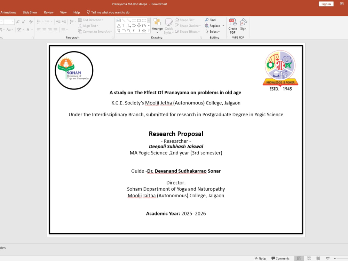Pick the Oval shape in the gallery
The height and width of the screenshot is (261, 348).
[x=139, y=21]
